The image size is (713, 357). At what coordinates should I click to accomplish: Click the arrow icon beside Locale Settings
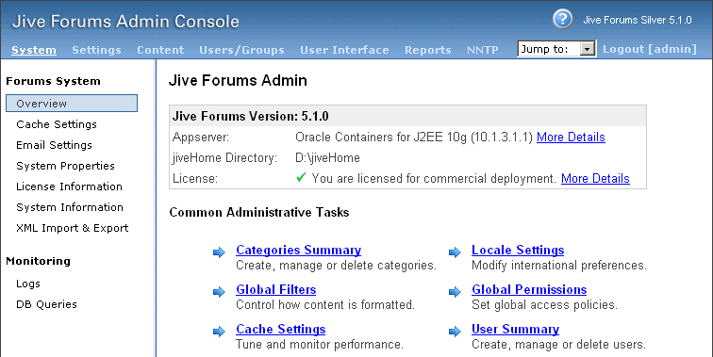455,252
